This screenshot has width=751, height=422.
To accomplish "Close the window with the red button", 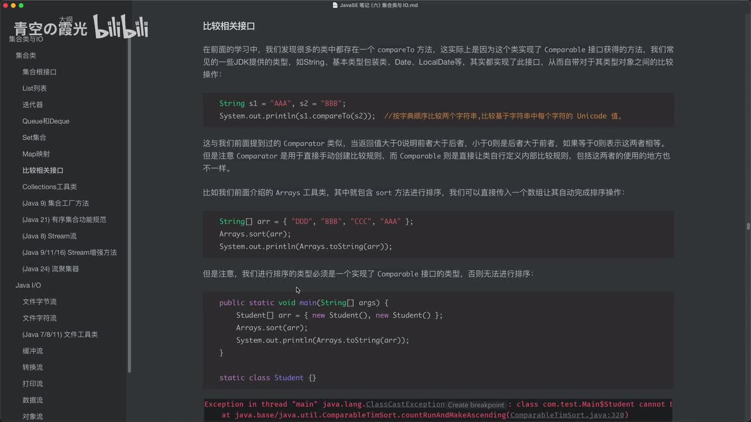I will 5,5.
